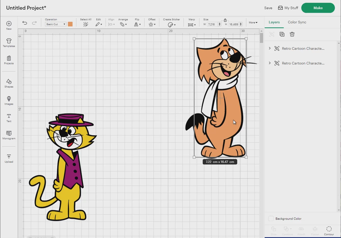Select the upper Retro Cartoon Characte... layer name
341x238 pixels.
303,48
